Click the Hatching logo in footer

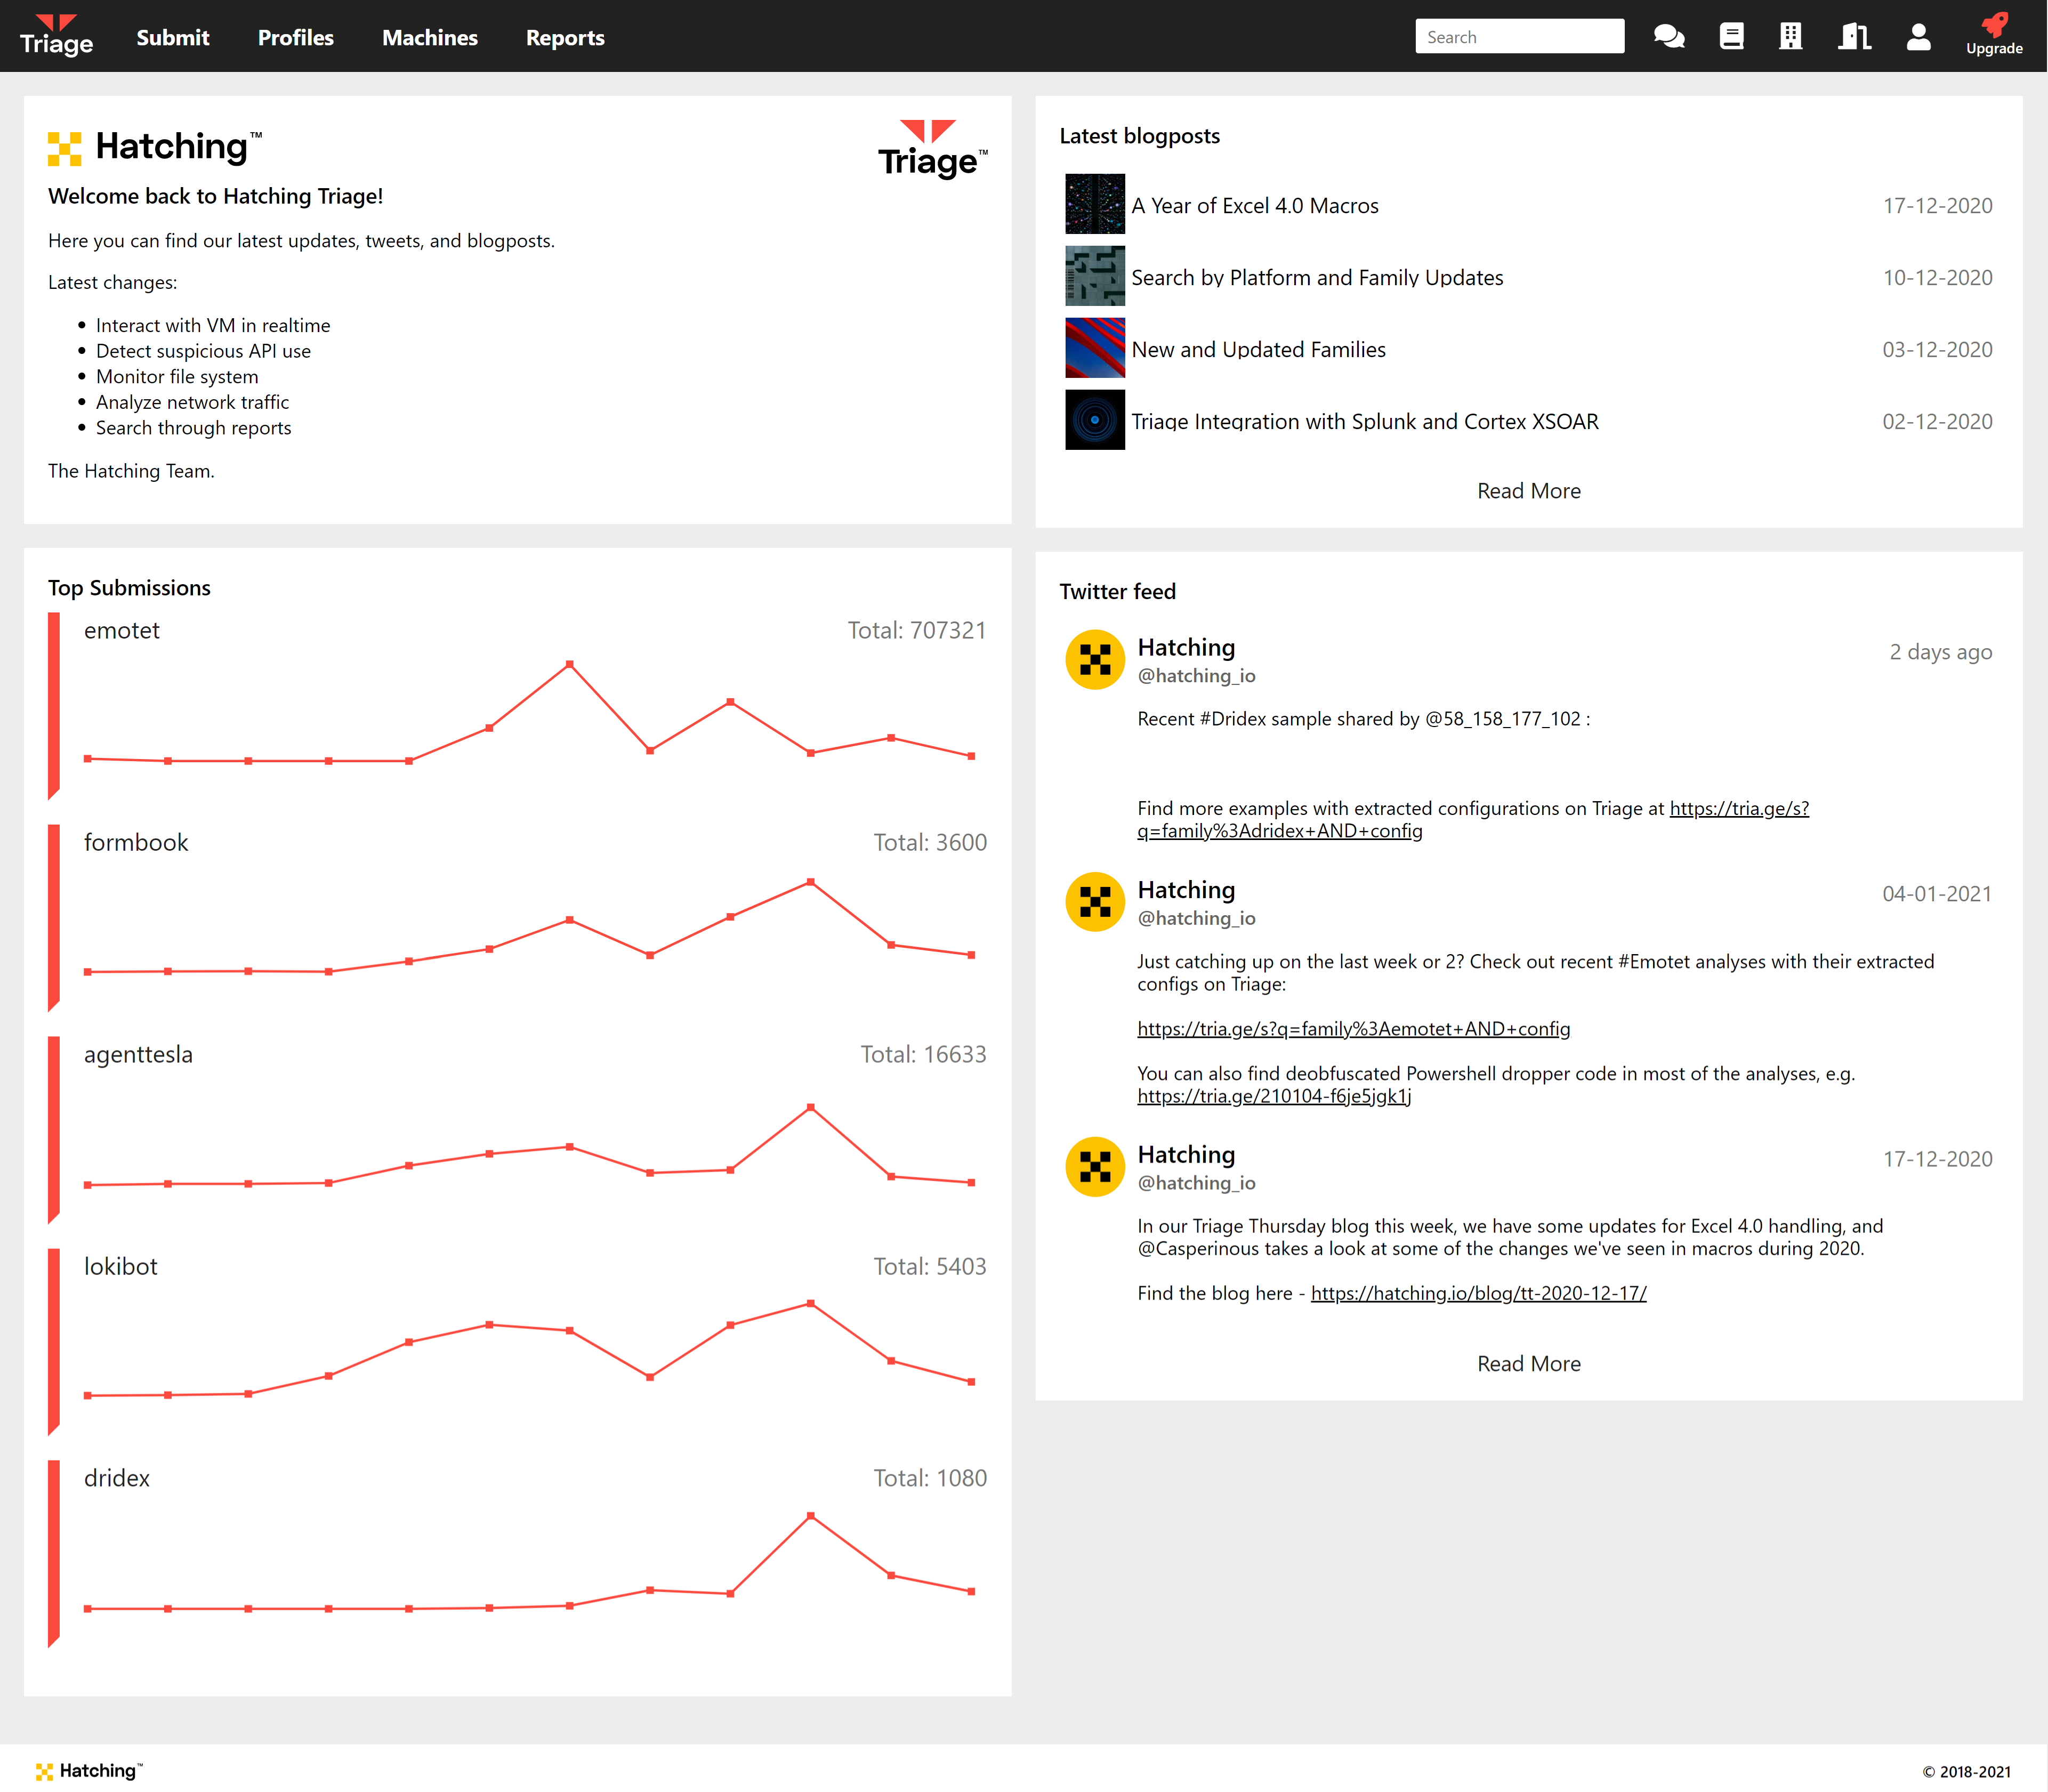pos(89,1771)
